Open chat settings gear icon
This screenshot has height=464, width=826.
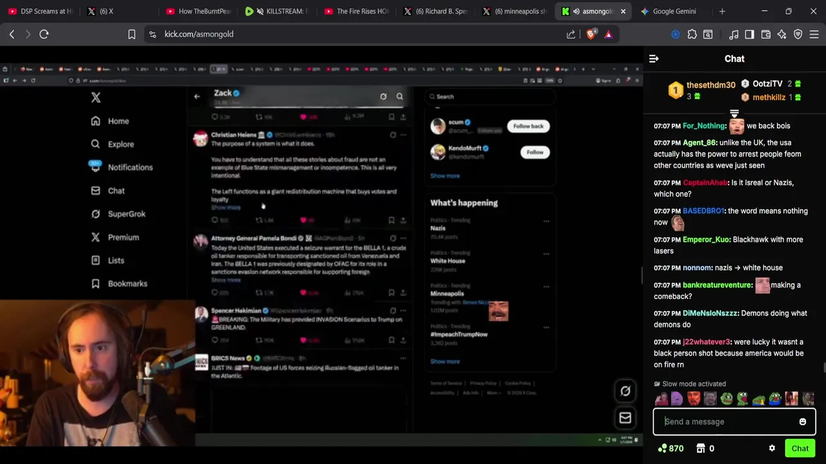pos(772,449)
